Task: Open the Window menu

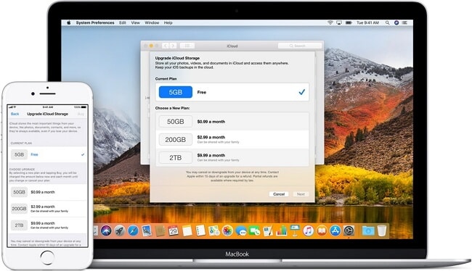Action: (152, 22)
